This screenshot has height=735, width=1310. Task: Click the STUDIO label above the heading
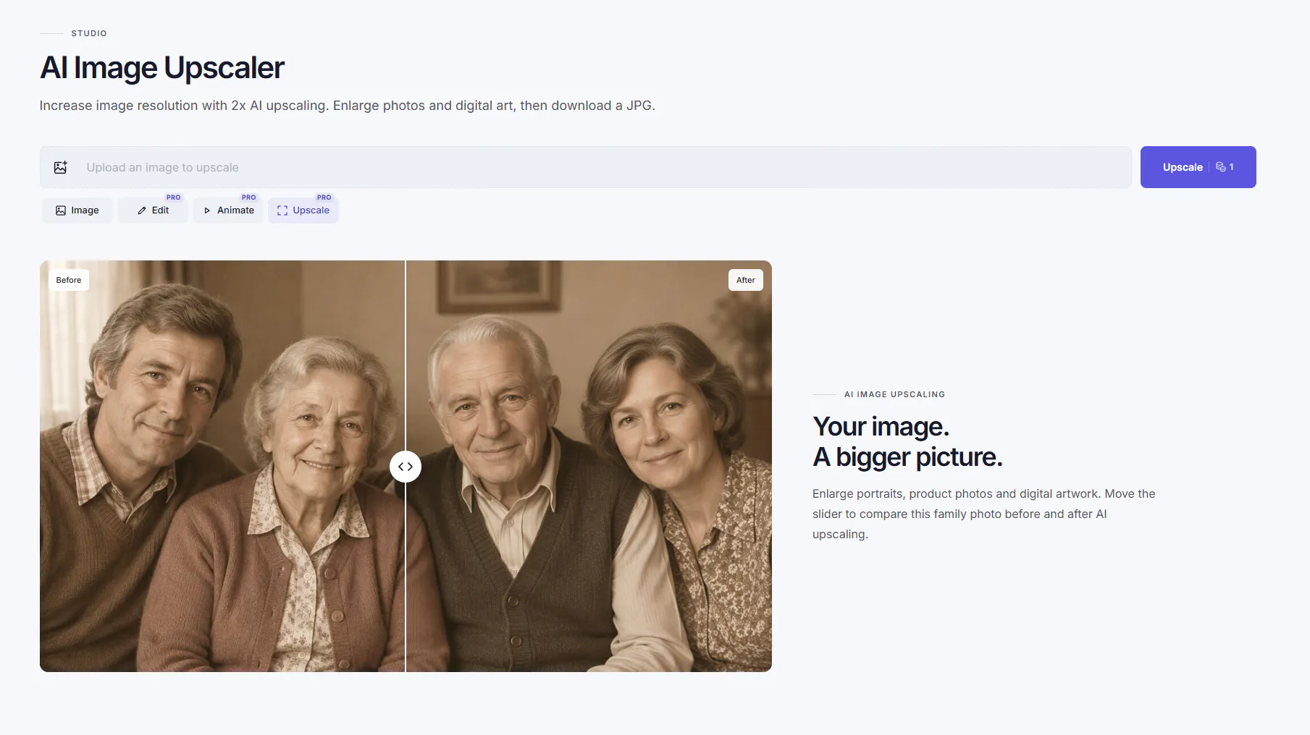pyautogui.click(x=89, y=33)
